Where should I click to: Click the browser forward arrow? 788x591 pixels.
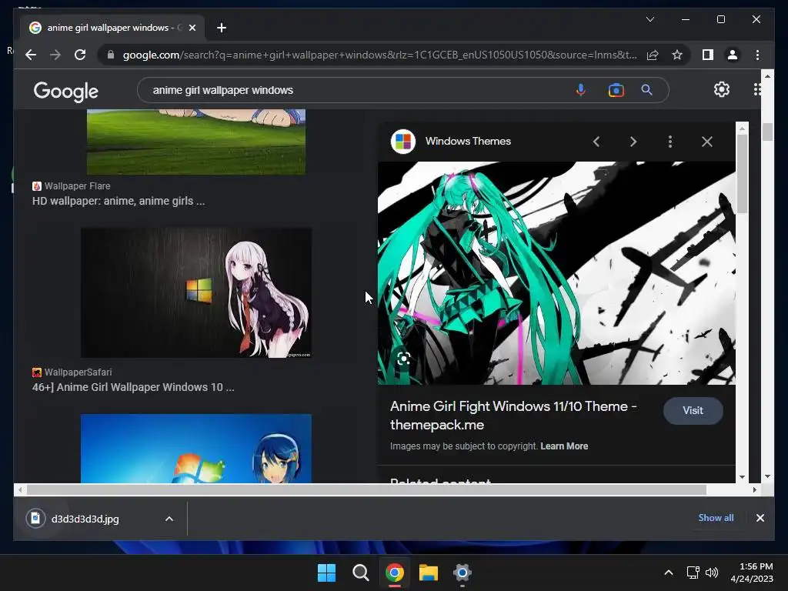[55, 55]
